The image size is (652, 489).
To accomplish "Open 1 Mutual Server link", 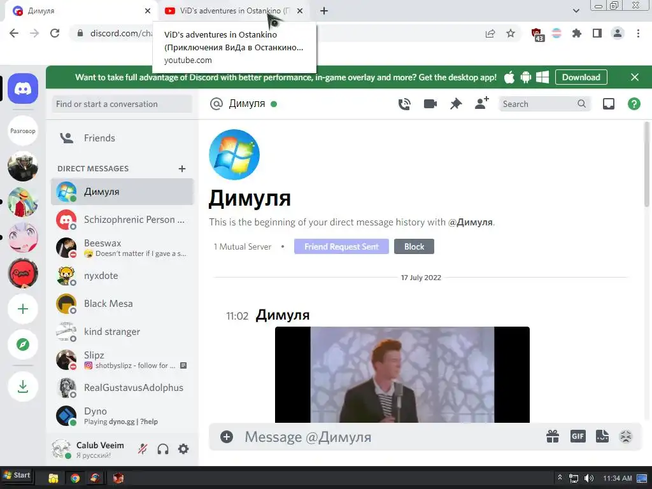I will click(x=243, y=246).
